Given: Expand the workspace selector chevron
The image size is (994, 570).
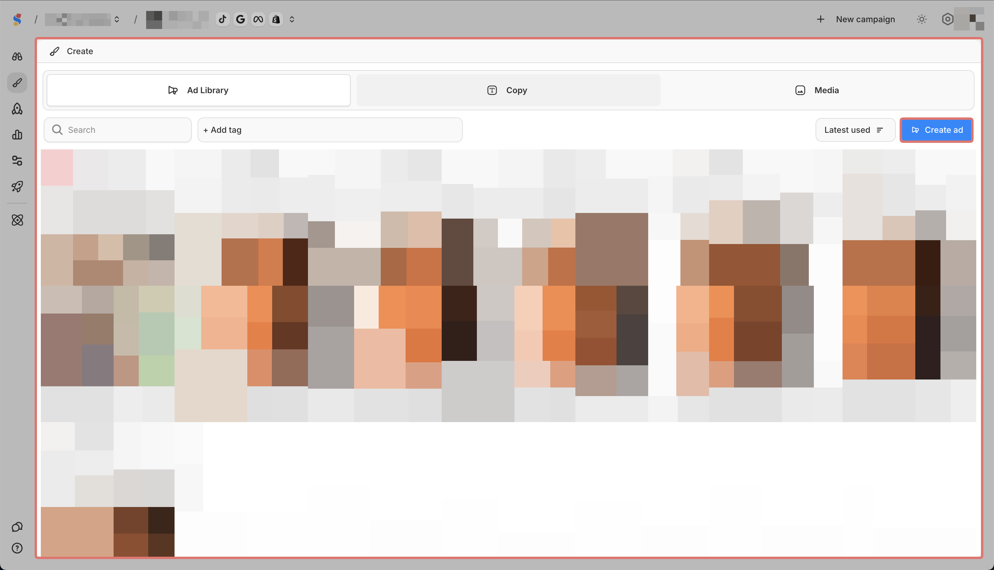Looking at the screenshot, I should click(117, 19).
